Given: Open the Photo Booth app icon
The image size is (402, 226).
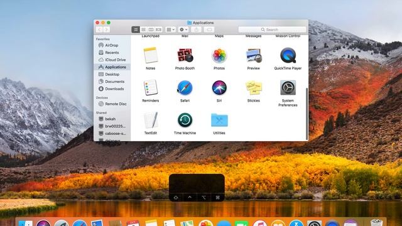Looking at the screenshot, I should 185,55.
